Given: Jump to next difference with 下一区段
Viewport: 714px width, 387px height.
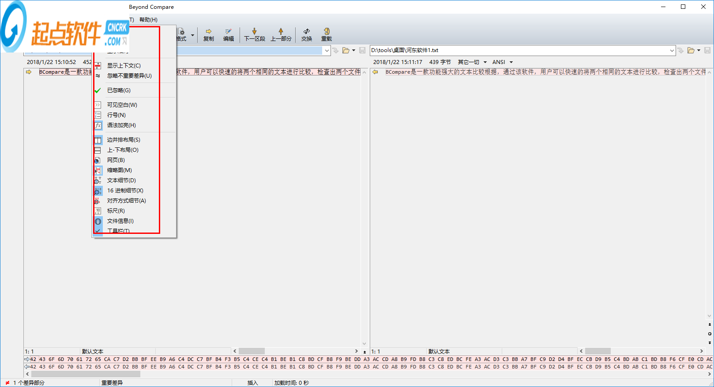Looking at the screenshot, I should (x=255, y=34).
